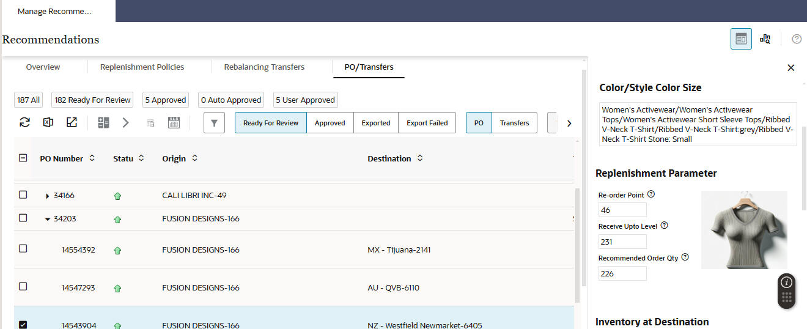Click the chart search icon top right
Screen dimensions: 807x329
tap(765, 39)
